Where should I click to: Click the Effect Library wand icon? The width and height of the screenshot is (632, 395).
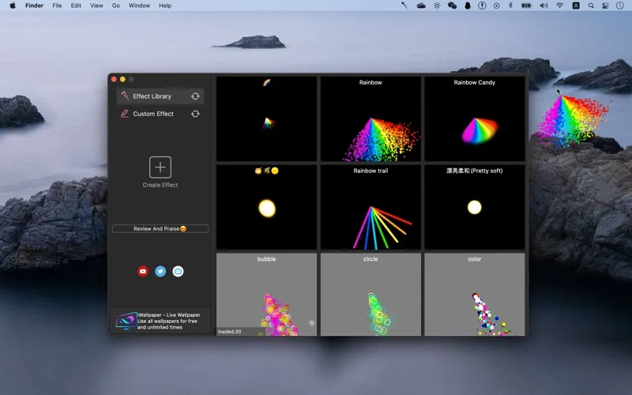[125, 96]
